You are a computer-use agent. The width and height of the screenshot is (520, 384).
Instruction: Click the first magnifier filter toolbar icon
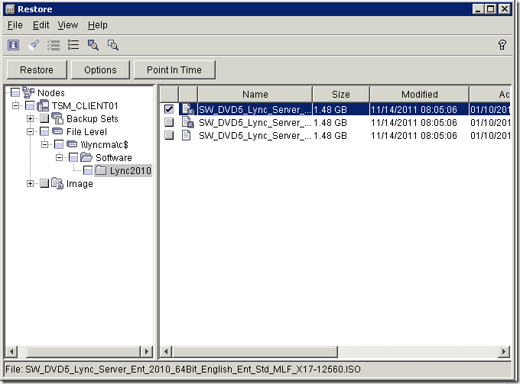(x=93, y=45)
